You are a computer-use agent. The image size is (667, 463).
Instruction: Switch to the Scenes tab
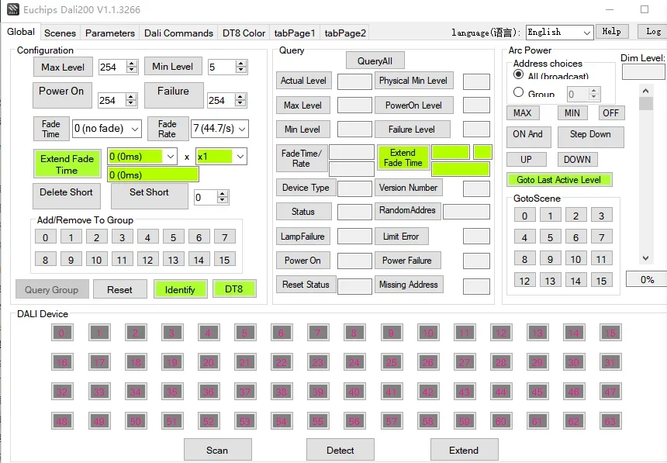(60, 33)
